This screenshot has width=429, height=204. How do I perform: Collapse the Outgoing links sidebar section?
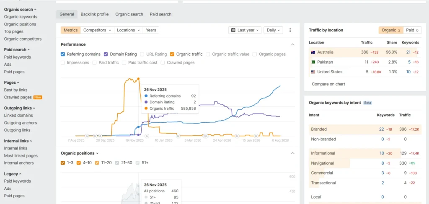[20, 108]
